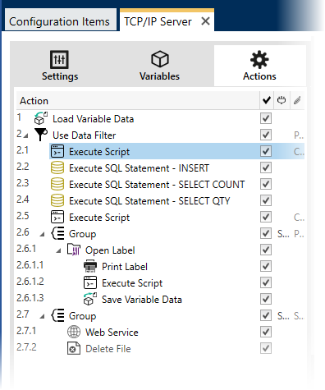The height and width of the screenshot is (390, 325).
Task: Open the Settings section
Action: pyautogui.click(x=60, y=66)
